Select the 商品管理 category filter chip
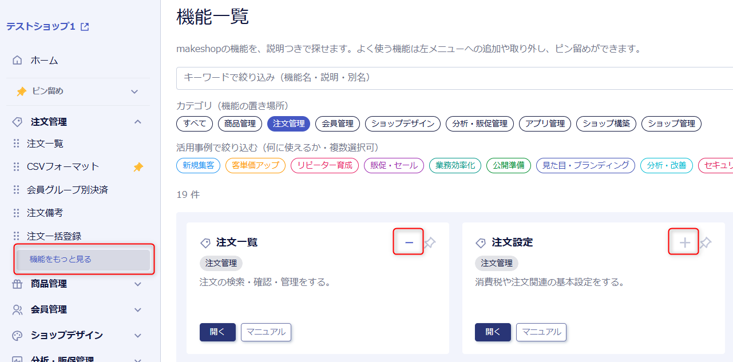This screenshot has height=362, width=733. [x=240, y=124]
